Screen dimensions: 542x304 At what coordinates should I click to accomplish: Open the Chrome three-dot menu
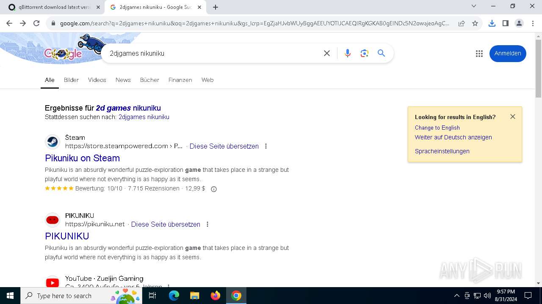click(532, 23)
